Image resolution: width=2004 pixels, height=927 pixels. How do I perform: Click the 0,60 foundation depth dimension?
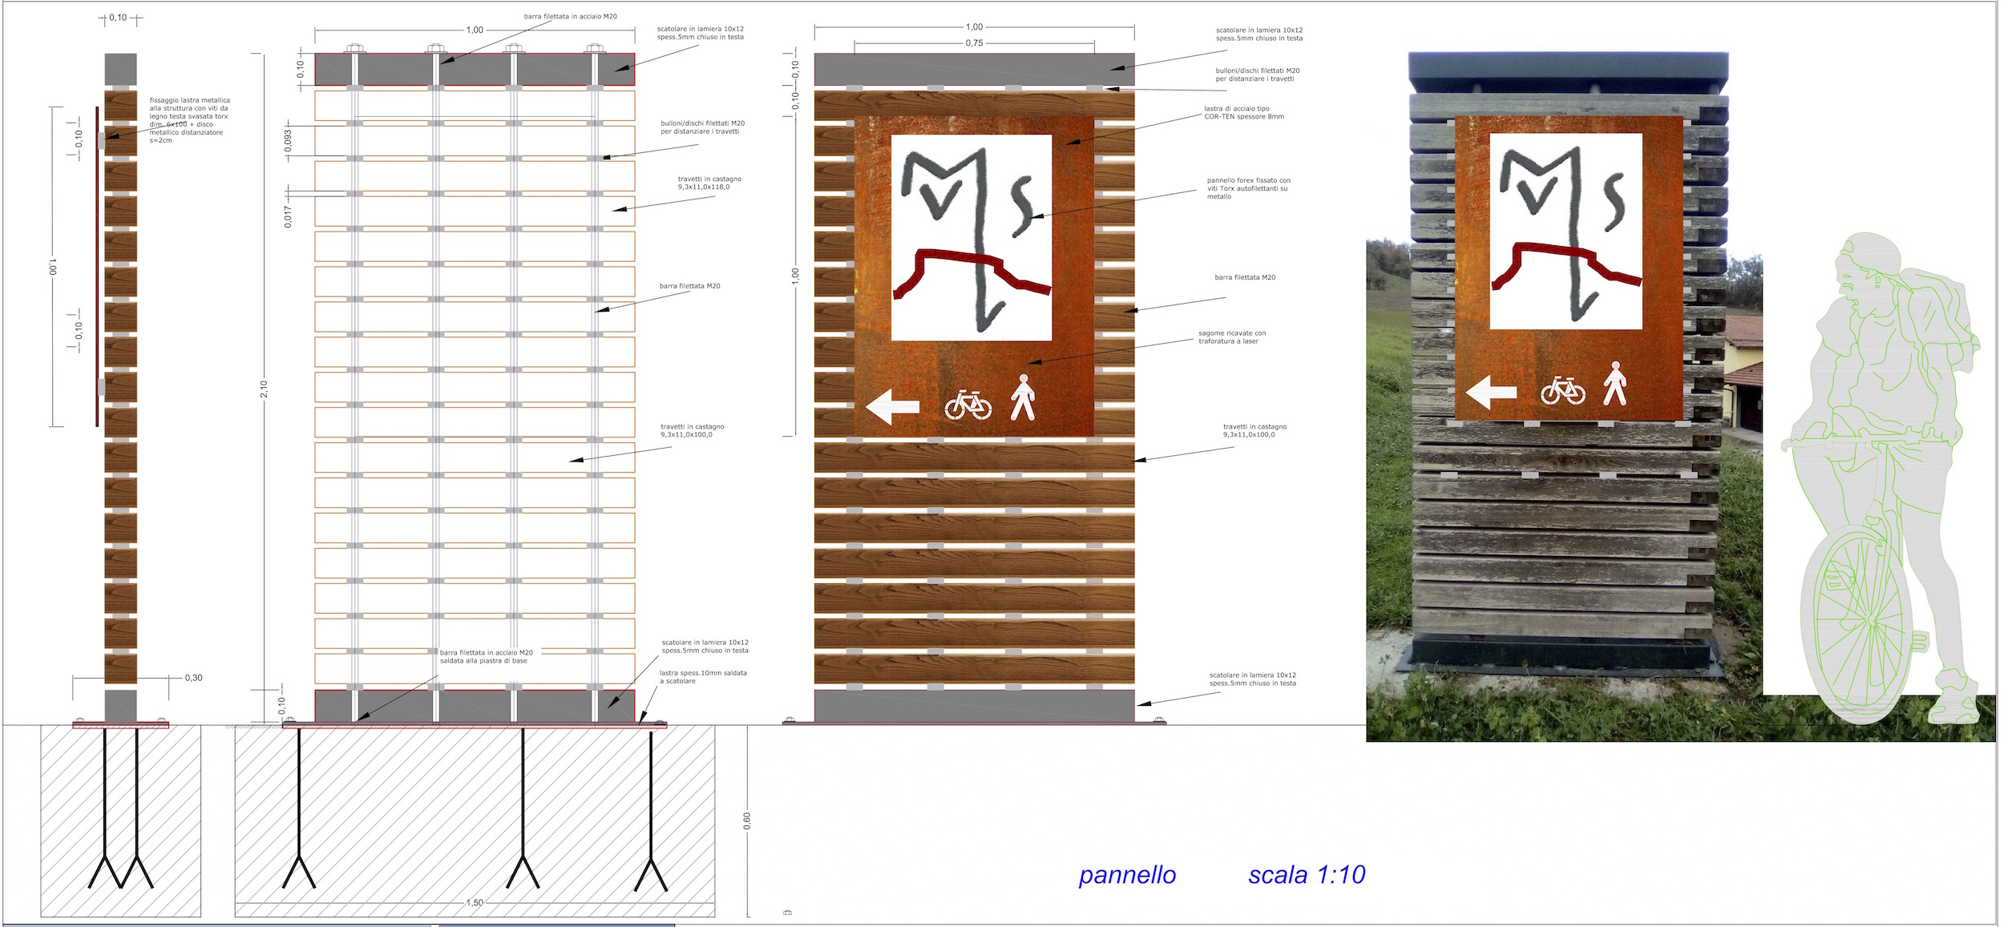[747, 820]
